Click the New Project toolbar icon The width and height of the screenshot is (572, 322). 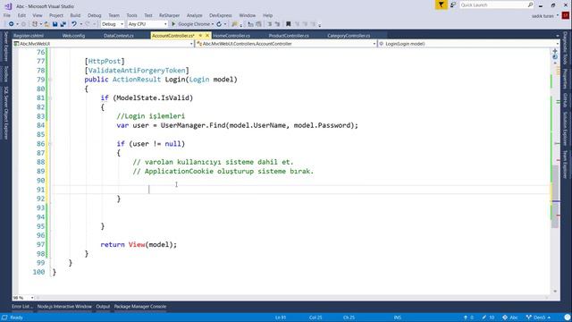(35, 24)
